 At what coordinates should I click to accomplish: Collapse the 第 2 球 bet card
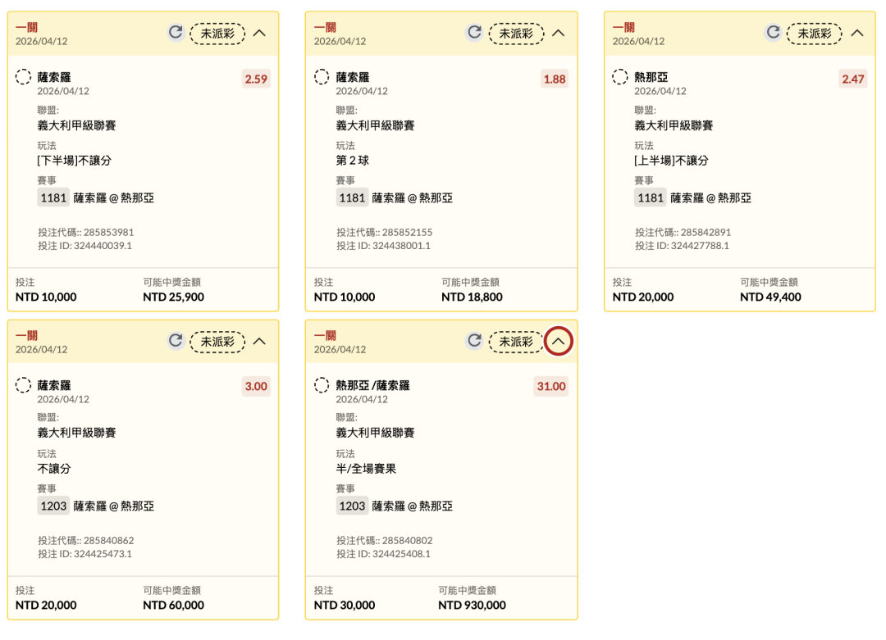[559, 33]
